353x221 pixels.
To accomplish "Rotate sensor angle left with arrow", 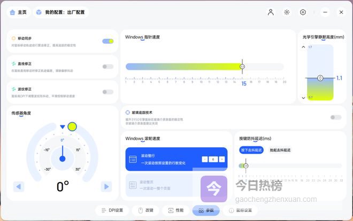I will [x=19, y=186].
